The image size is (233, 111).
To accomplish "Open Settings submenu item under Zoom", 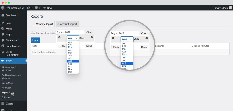I will pos(6,97).
